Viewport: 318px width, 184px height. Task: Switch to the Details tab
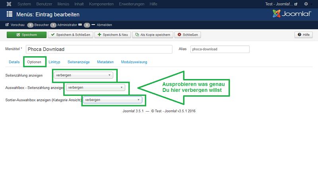14,62
